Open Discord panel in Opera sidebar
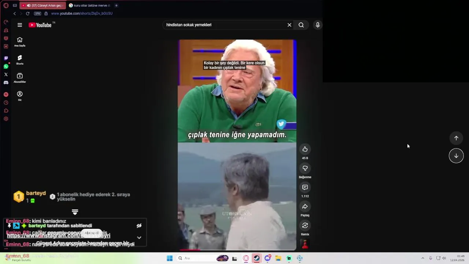The image size is (469, 264). (6, 82)
